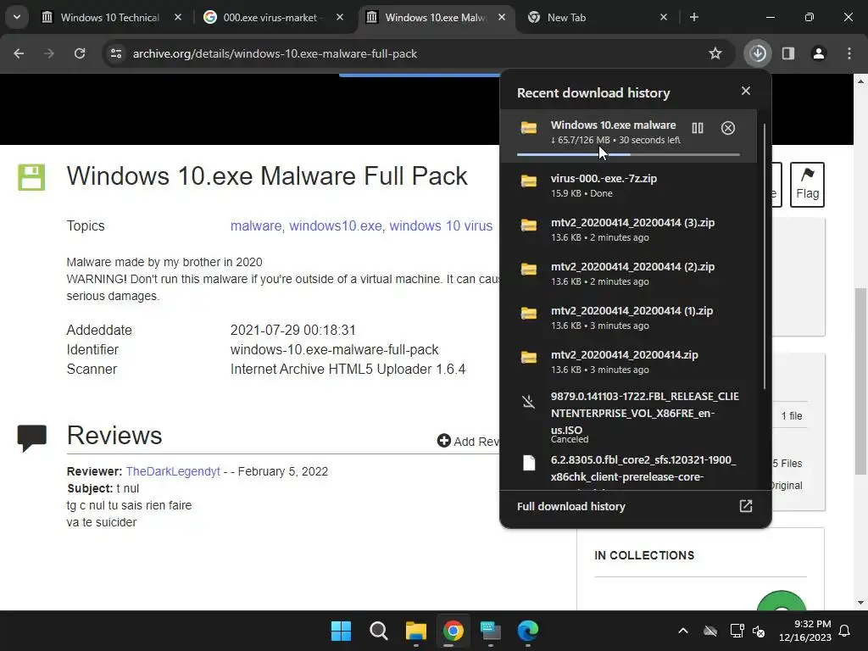The height and width of the screenshot is (651, 868).
Task: Open the Chrome three-dot menu
Action: [x=849, y=53]
